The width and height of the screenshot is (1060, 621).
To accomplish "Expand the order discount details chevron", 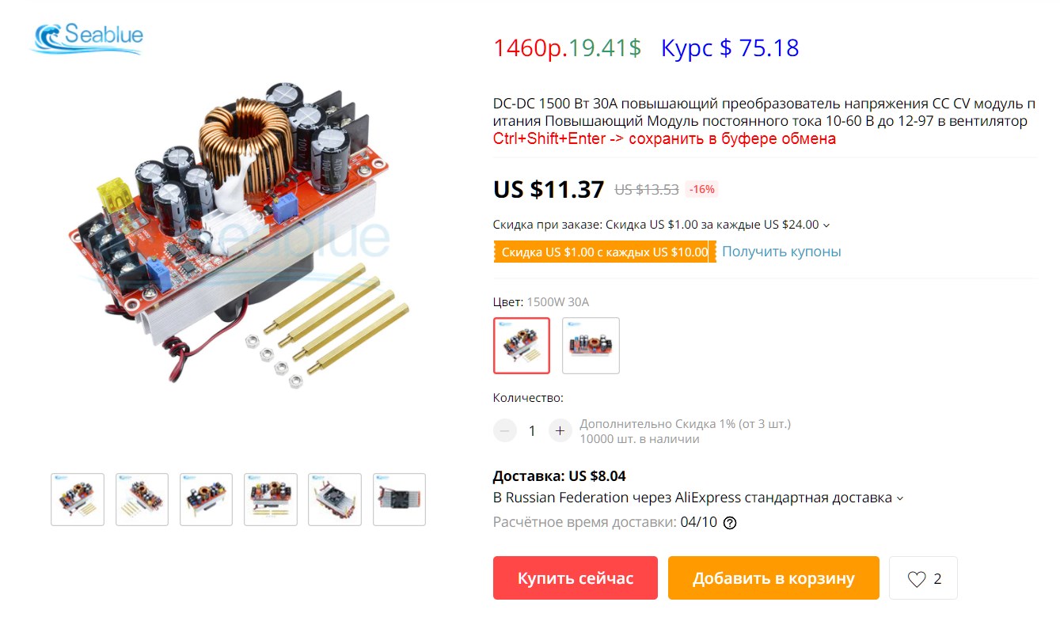I will 826,225.
